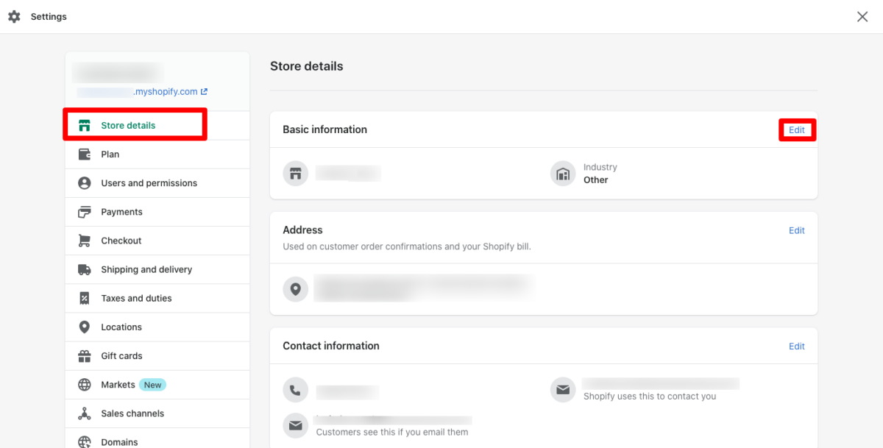Screen dimensions: 883x448
Task: Open the Store details settings section
Action: click(x=128, y=126)
